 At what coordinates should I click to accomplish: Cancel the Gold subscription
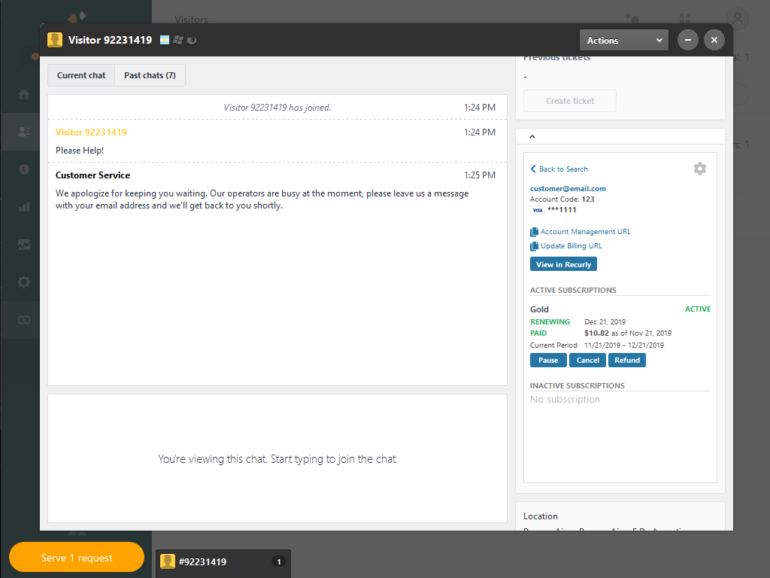(587, 360)
